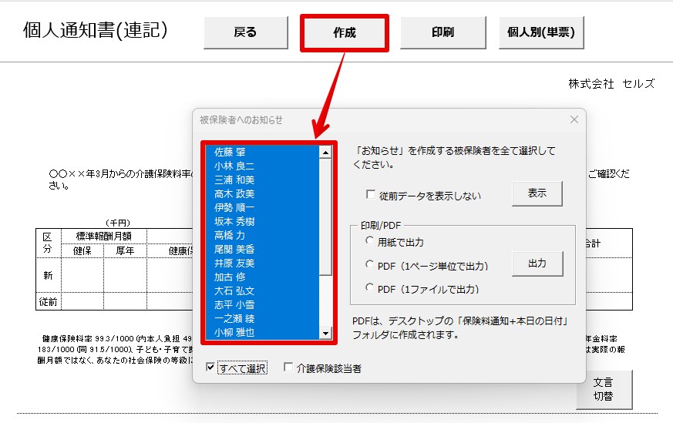This screenshot has width=673, height=423.
Task: Select 尾関 美香 in the list
Action: coord(263,249)
